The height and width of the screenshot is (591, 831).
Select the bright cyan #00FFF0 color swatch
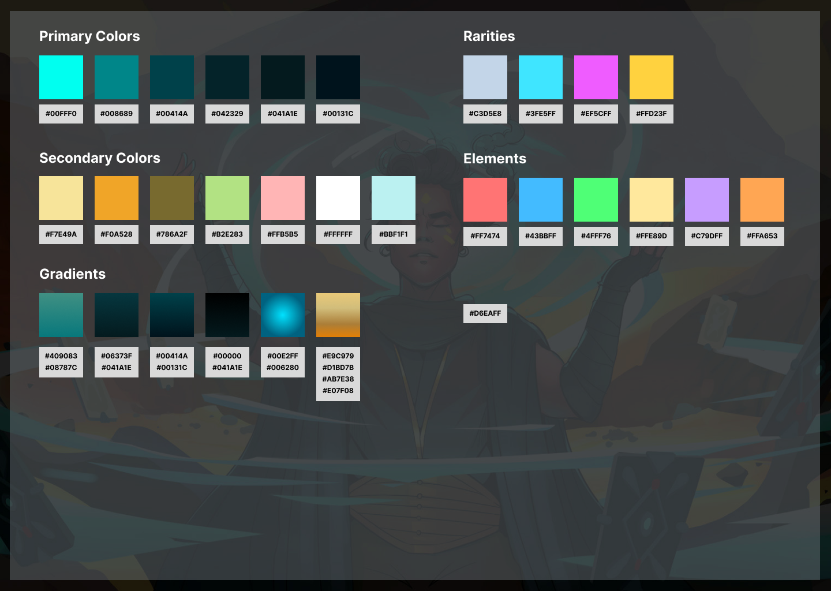(61, 77)
